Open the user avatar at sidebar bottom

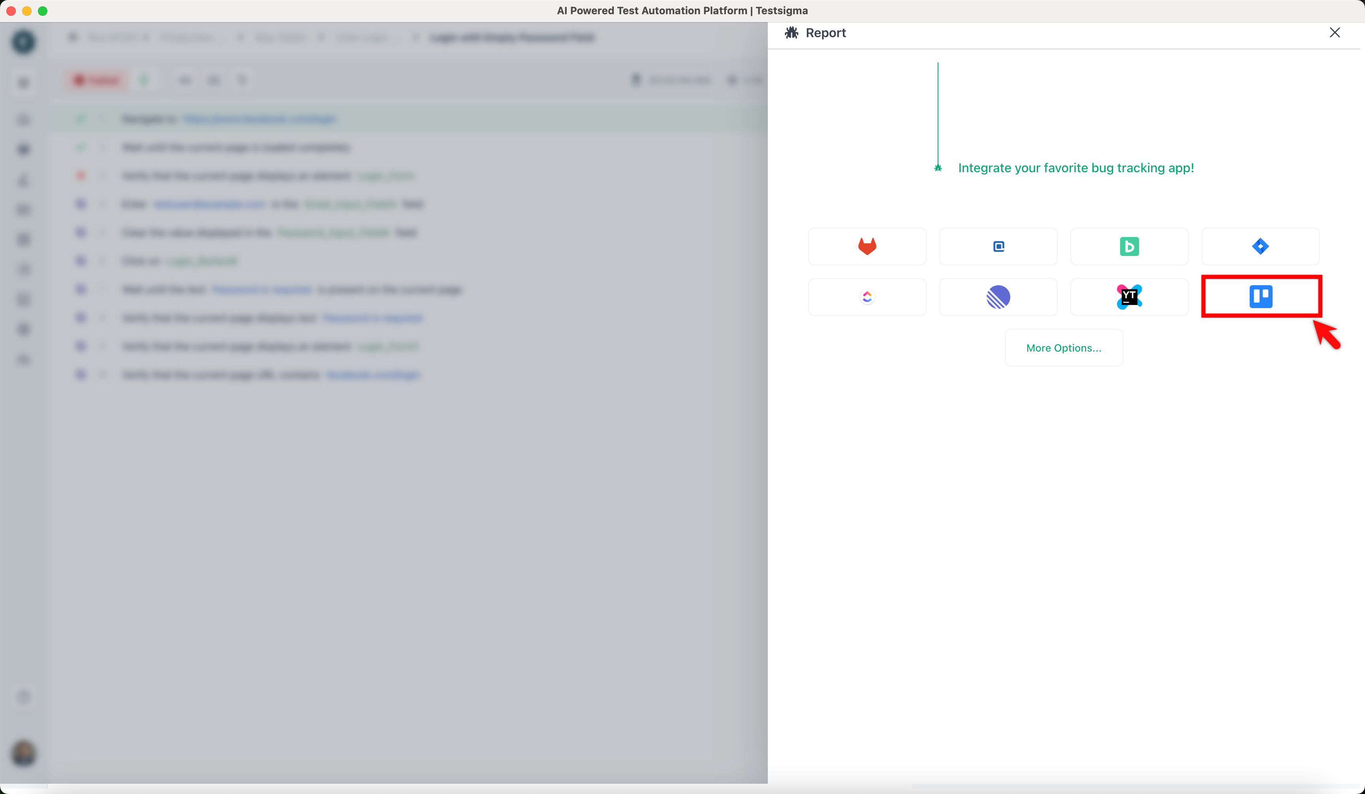[23, 753]
